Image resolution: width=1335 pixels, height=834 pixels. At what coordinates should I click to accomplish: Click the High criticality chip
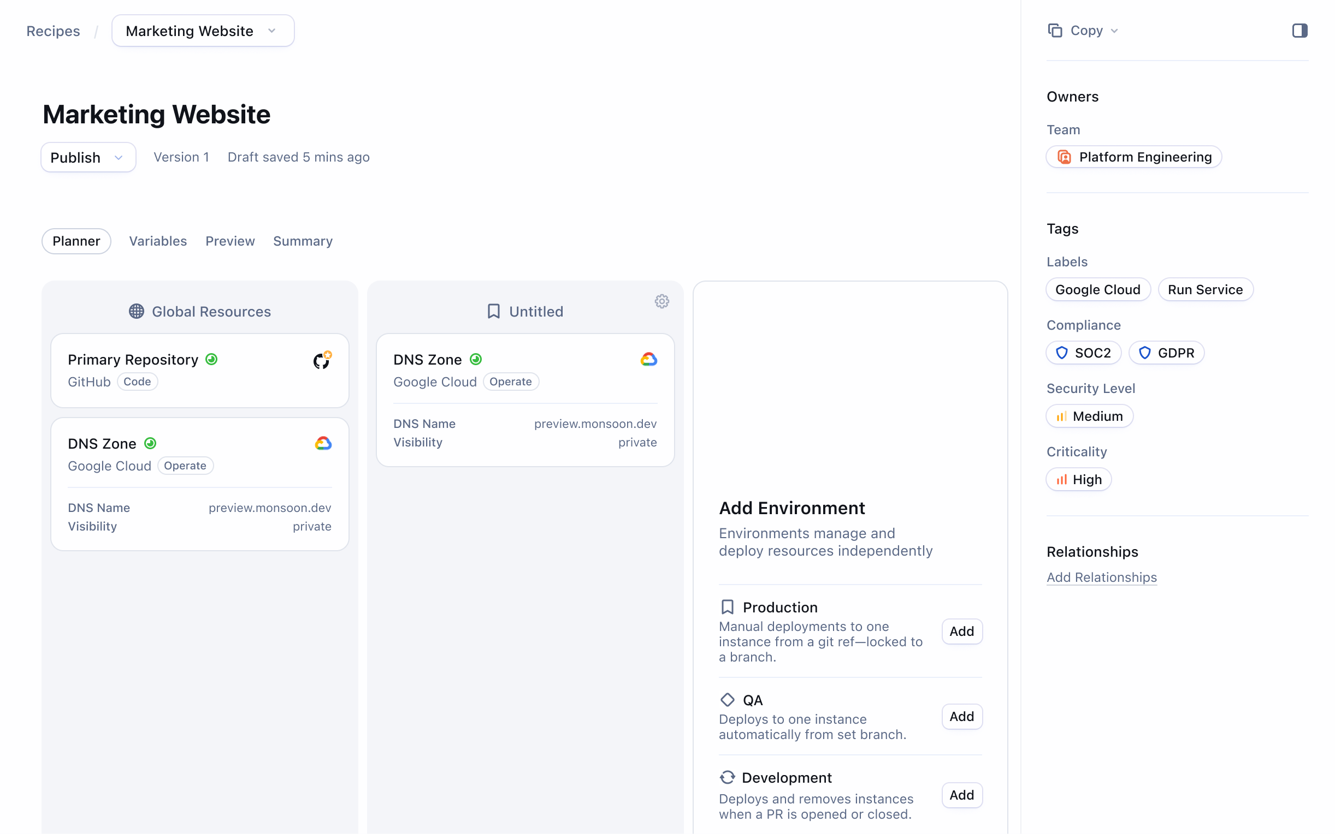click(x=1078, y=479)
